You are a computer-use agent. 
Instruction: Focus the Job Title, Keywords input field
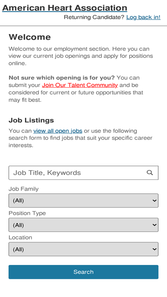84,173
